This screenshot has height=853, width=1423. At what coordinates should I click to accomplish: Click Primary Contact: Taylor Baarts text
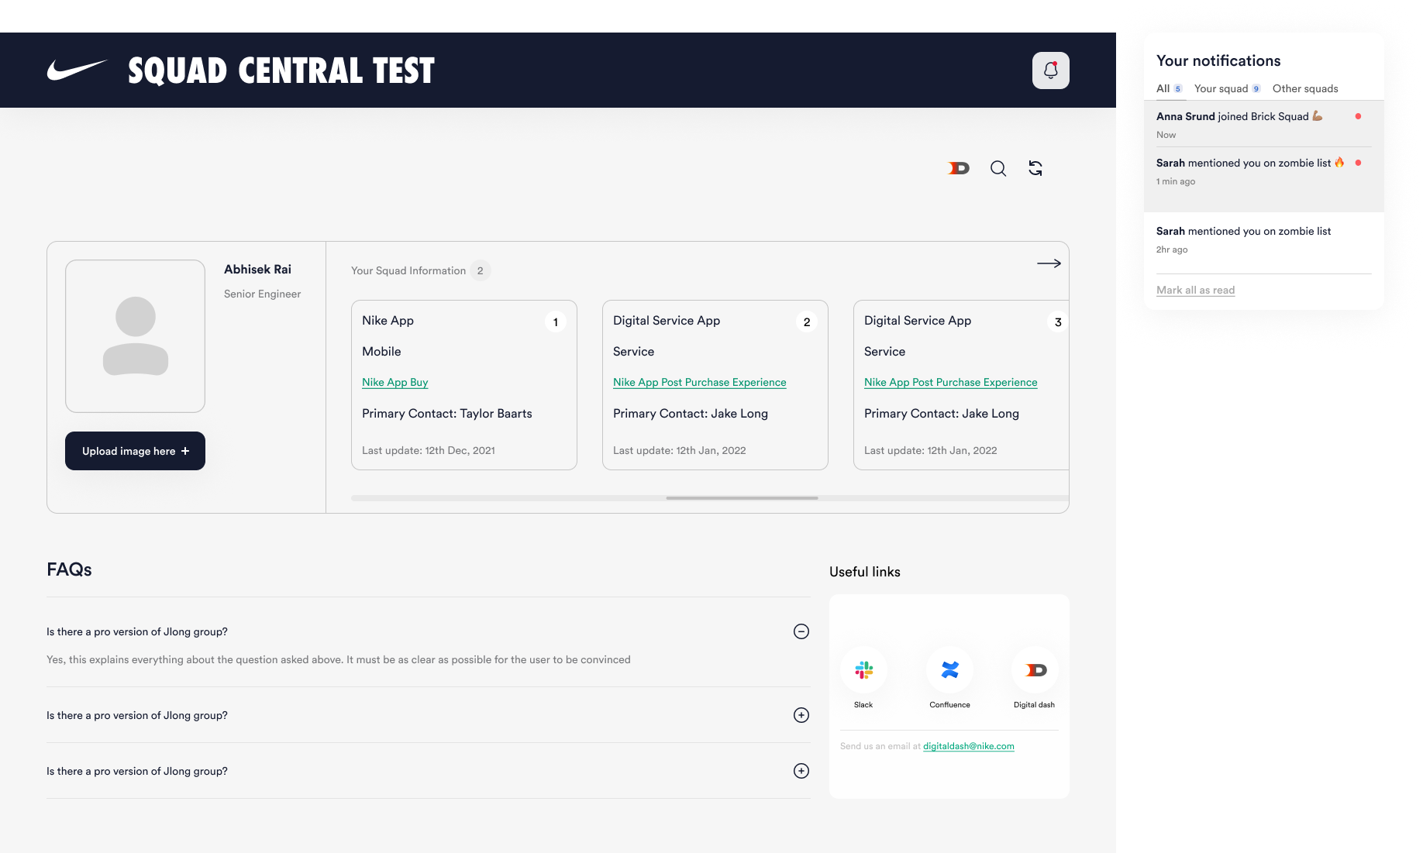(446, 413)
